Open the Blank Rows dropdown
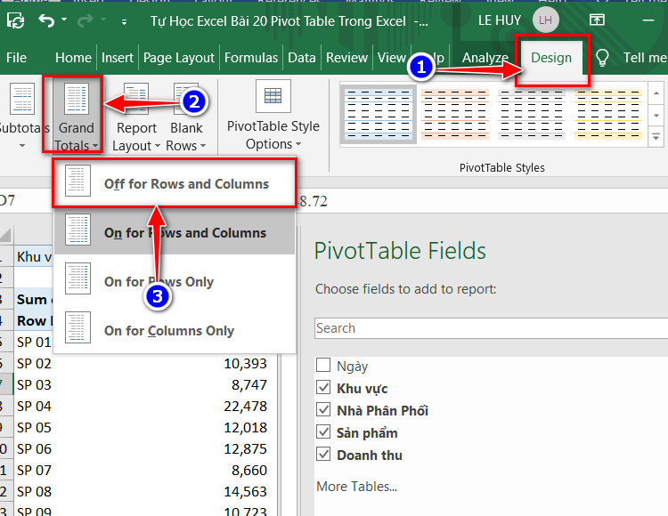This screenshot has height=516, width=668. point(186,136)
